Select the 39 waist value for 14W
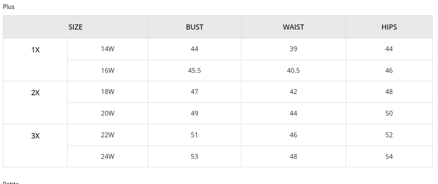Screen dimensions: 438x184 pos(293,49)
